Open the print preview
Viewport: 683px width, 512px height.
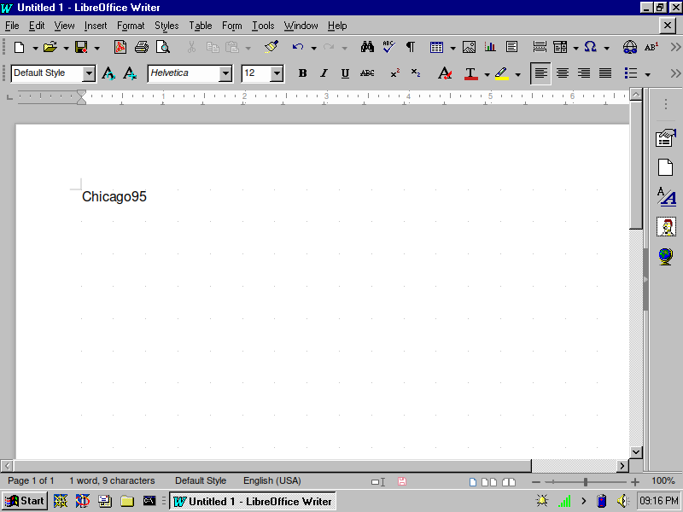162,47
